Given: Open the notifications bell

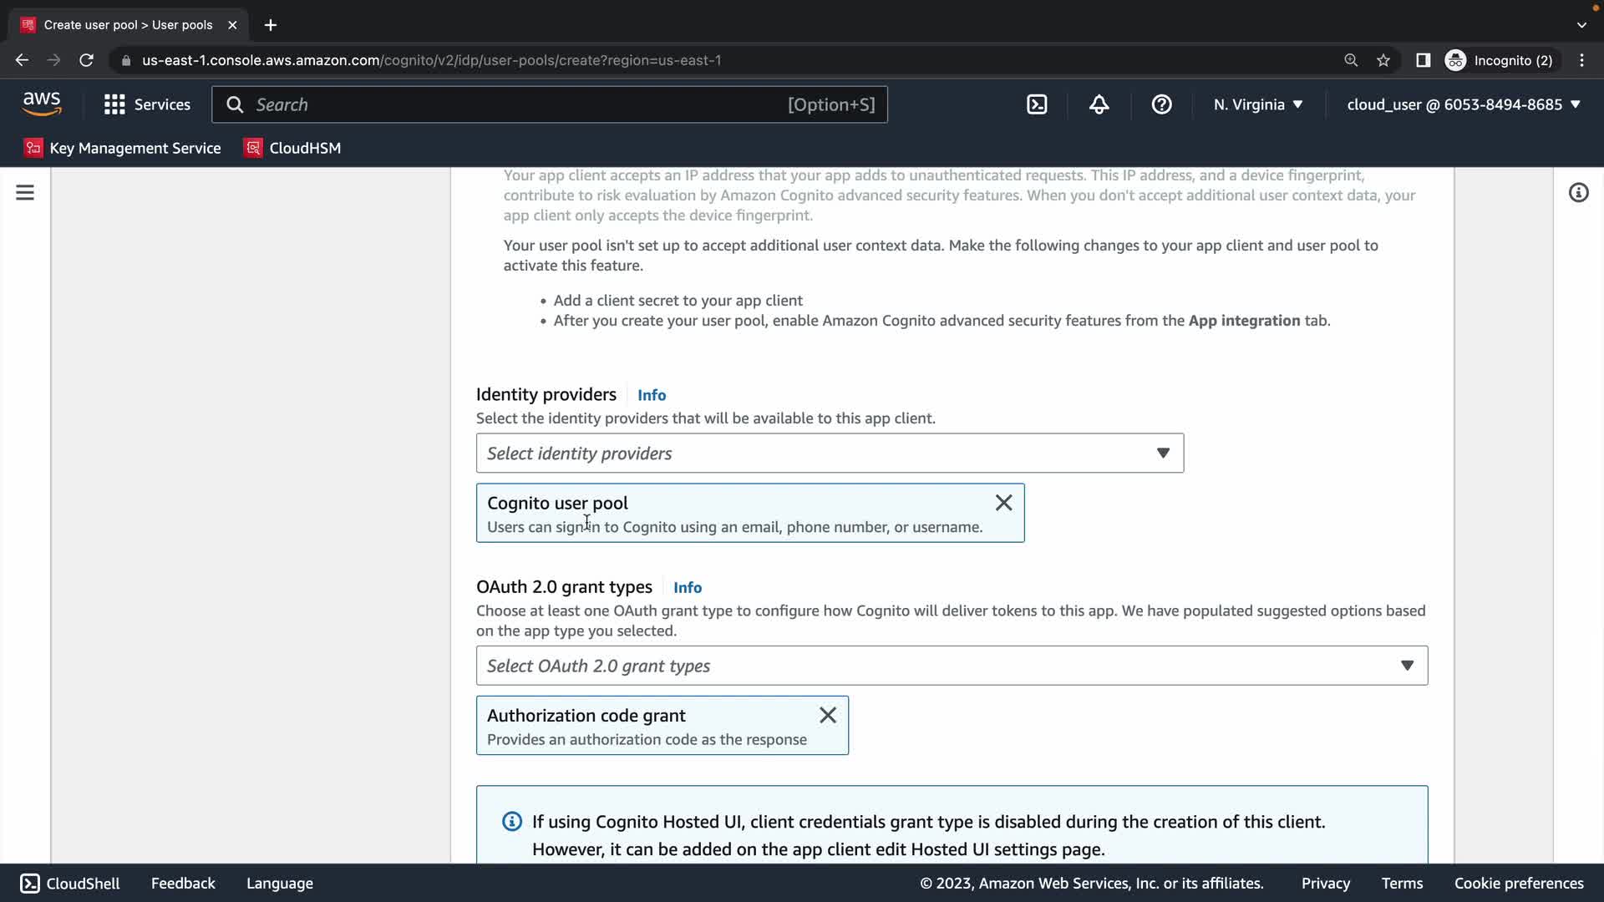Looking at the screenshot, I should (x=1099, y=104).
